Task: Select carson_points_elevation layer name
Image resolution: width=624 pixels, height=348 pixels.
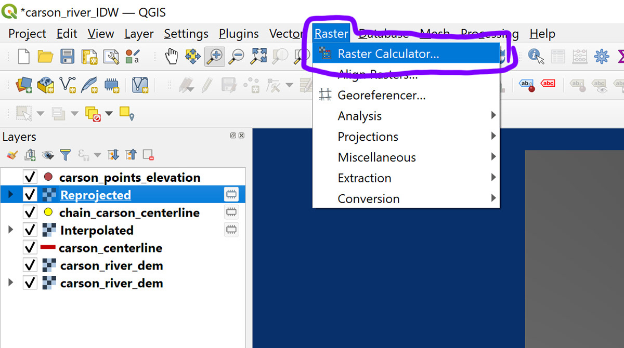Action: (x=130, y=178)
